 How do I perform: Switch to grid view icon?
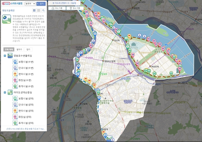coord(34,10)
